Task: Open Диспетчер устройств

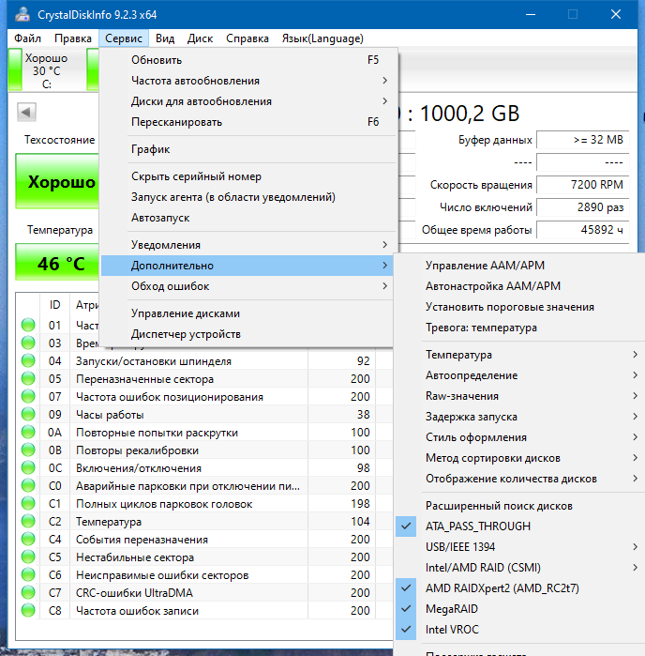Action: 247,334
